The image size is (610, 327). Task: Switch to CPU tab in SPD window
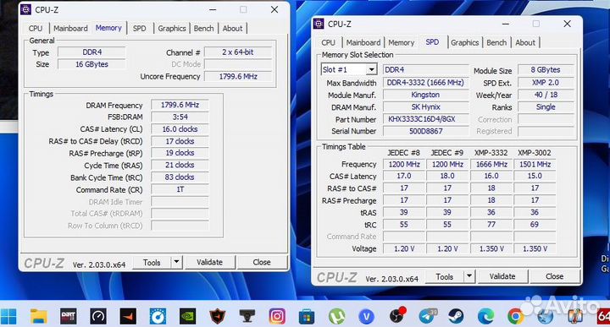point(329,42)
